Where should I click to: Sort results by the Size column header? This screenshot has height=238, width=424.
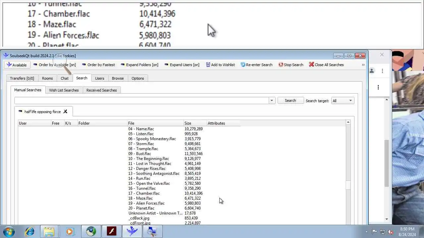point(195,123)
